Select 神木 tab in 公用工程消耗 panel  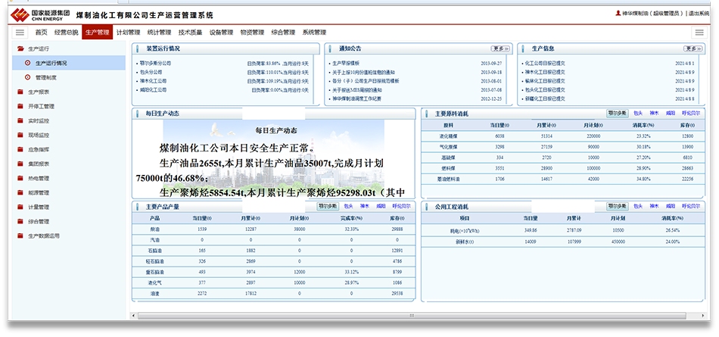coord(654,207)
